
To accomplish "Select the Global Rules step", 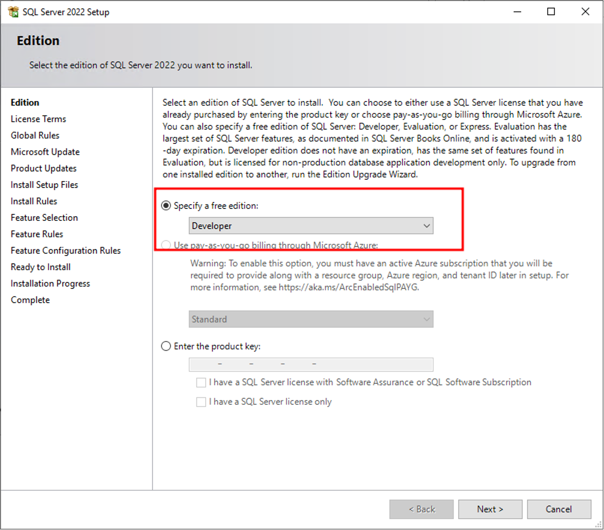I will 35,135.
